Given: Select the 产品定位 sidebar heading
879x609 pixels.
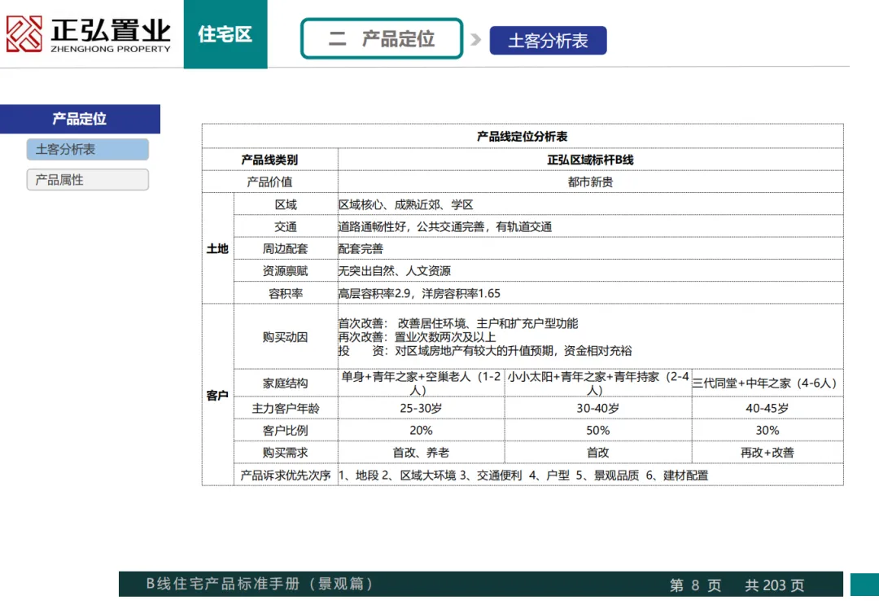Looking at the screenshot, I should [x=80, y=119].
